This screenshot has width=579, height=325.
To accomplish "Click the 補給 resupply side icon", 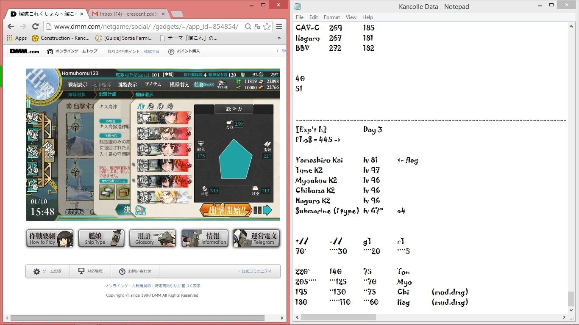I will point(33,134).
